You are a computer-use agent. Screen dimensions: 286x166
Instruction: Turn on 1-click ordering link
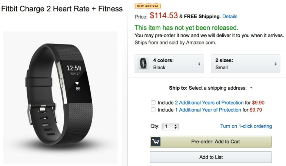(x=246, y=126)
